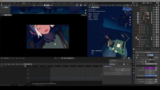The image size is (160, 90).
Task: Open the Key menu in the graph editor
Action: 21,64
